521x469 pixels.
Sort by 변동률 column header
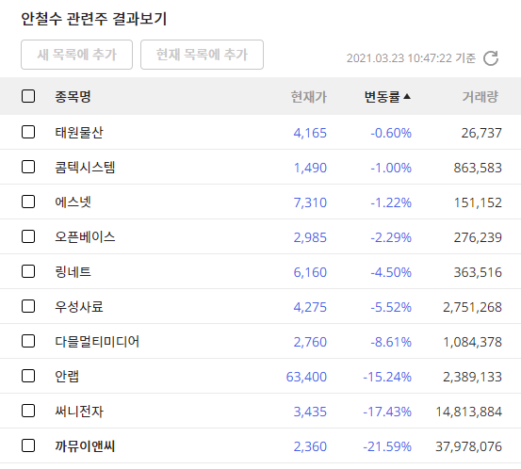point(383,97)
